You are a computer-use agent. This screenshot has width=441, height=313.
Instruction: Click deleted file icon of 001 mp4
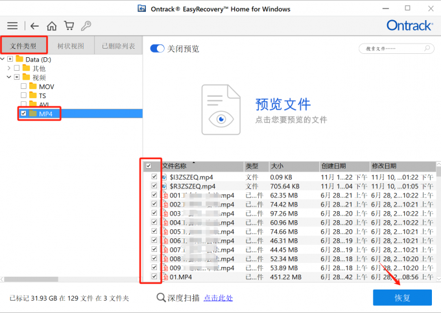point(165,195)
